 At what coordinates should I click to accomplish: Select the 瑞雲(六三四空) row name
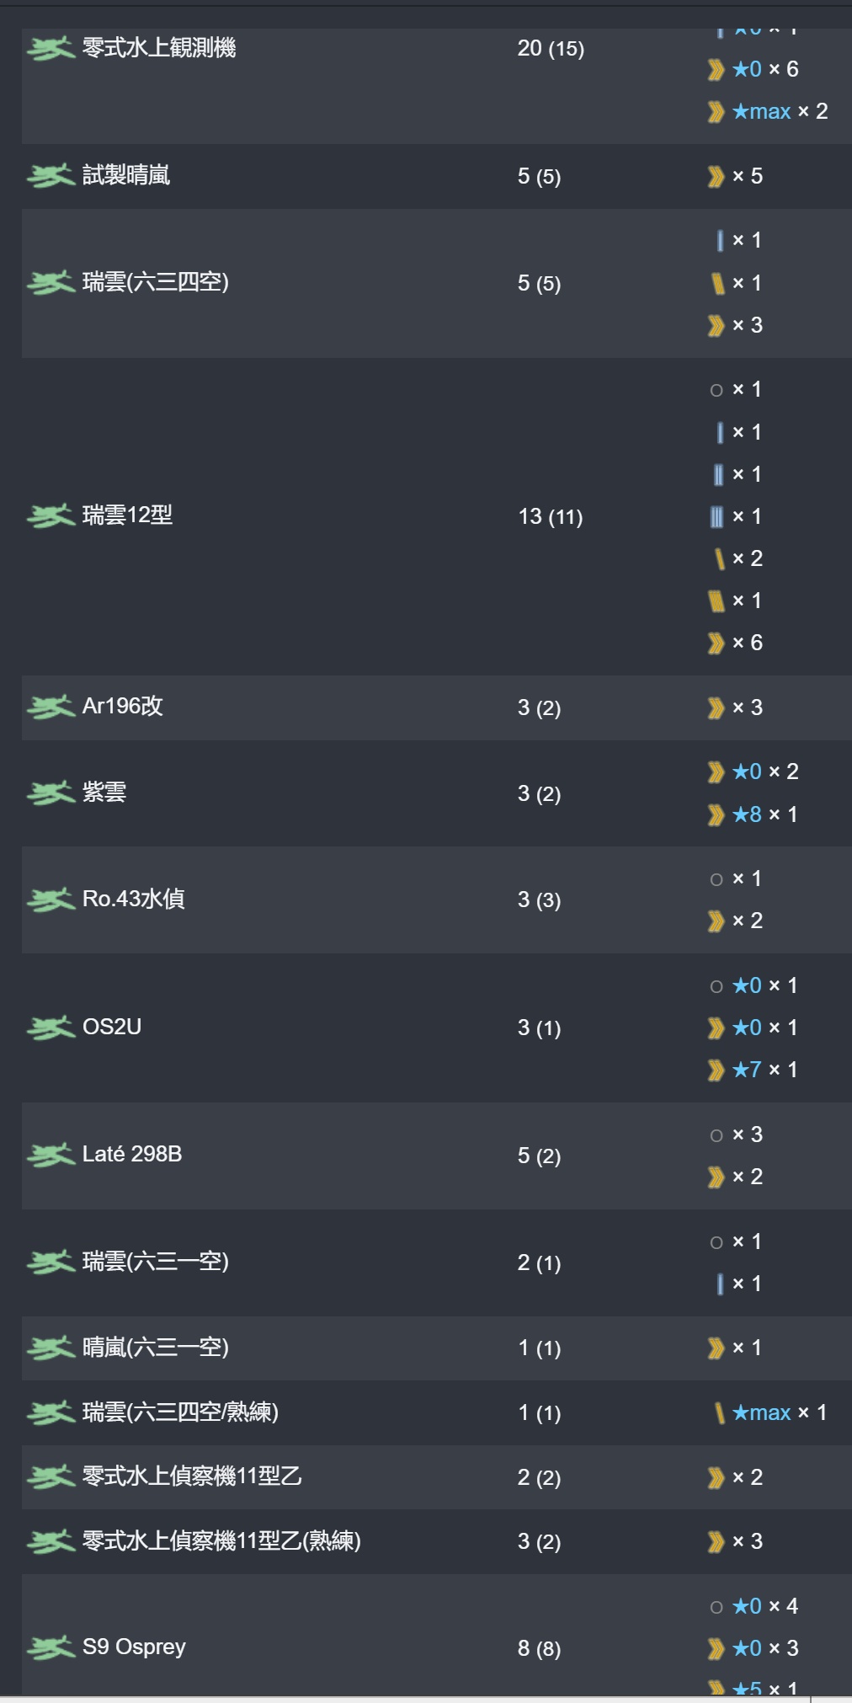(x=156, y=282)
